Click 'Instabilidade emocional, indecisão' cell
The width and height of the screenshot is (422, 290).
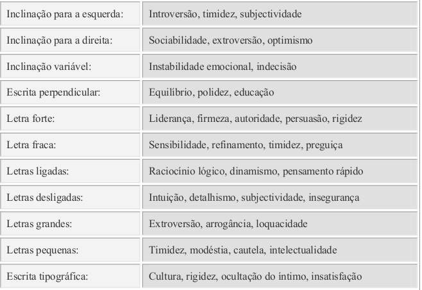tap(223, 66)
